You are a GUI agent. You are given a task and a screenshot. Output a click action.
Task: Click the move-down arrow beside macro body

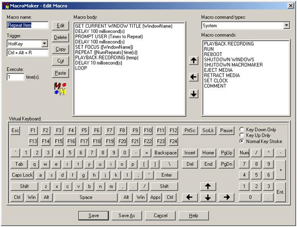tap(193, 94)
